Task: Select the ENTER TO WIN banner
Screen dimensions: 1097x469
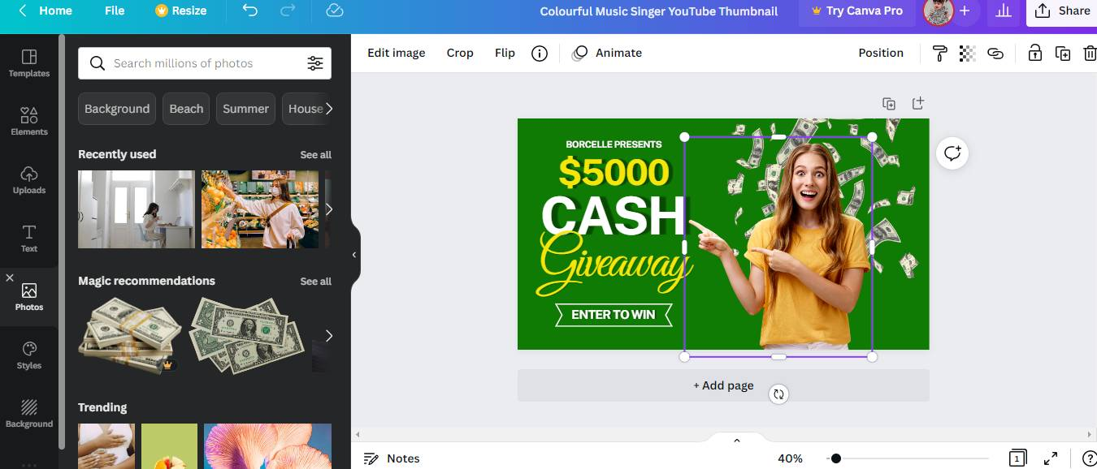Action: tap(614, 315)
